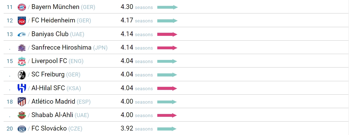This screenshot has width=349, height=135.
Task: Click the Shabab Al-Ahli club crest
Action: coord(22,115)
